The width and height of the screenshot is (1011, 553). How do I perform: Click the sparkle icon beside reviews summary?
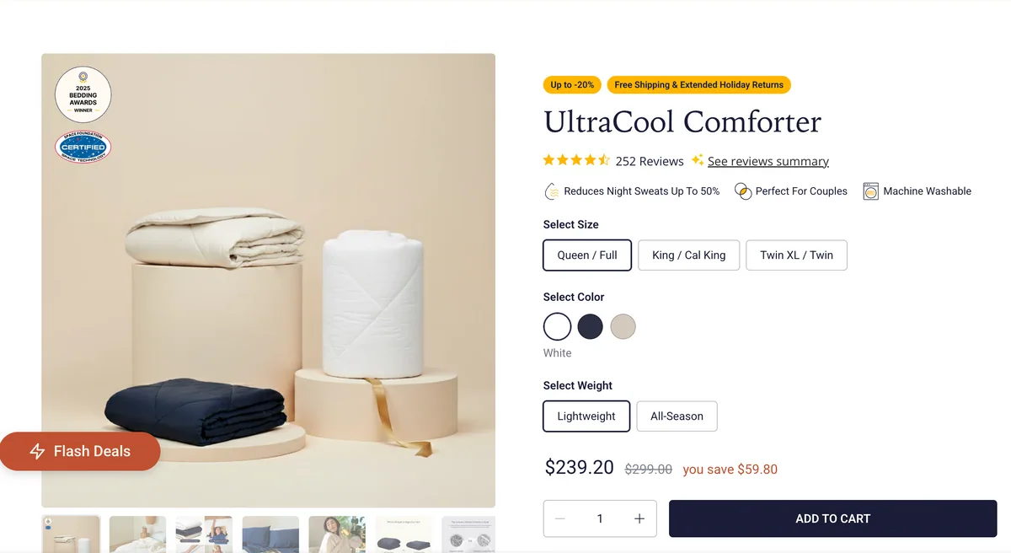click(x=698, y=160)
